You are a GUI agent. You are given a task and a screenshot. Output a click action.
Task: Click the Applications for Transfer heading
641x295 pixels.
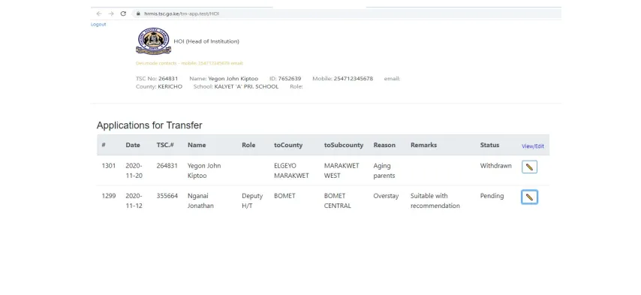coord(149,125)
